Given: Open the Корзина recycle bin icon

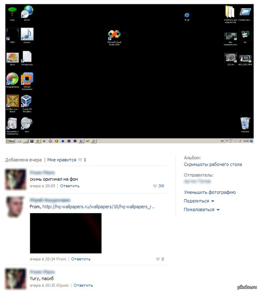Looking at the screenshot, I should (245, 123).
